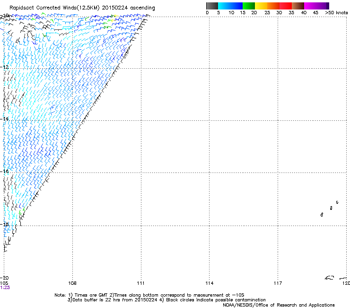This screenshot has height=308, width=350.
Task: Click the legend label '25'
Action: (x=267, y=13)
